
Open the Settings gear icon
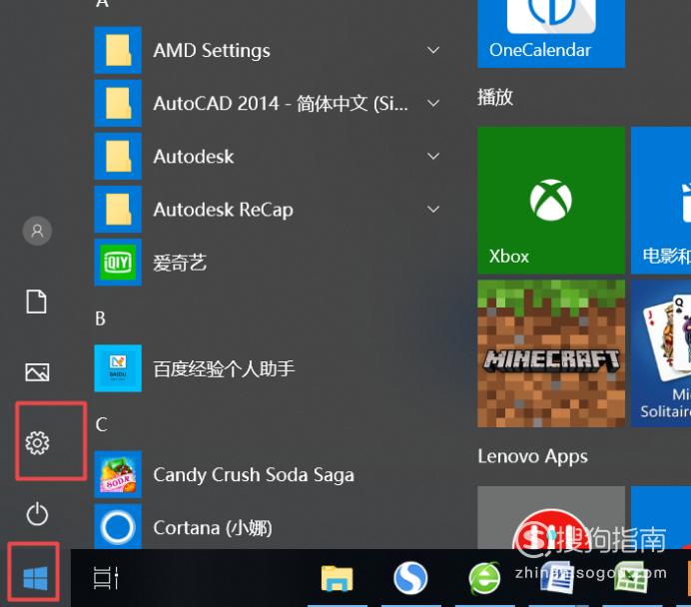point(37,442)
